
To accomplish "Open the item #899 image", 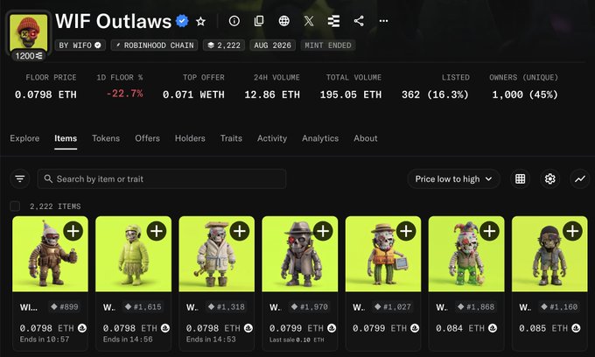I will tap(50, 254).
